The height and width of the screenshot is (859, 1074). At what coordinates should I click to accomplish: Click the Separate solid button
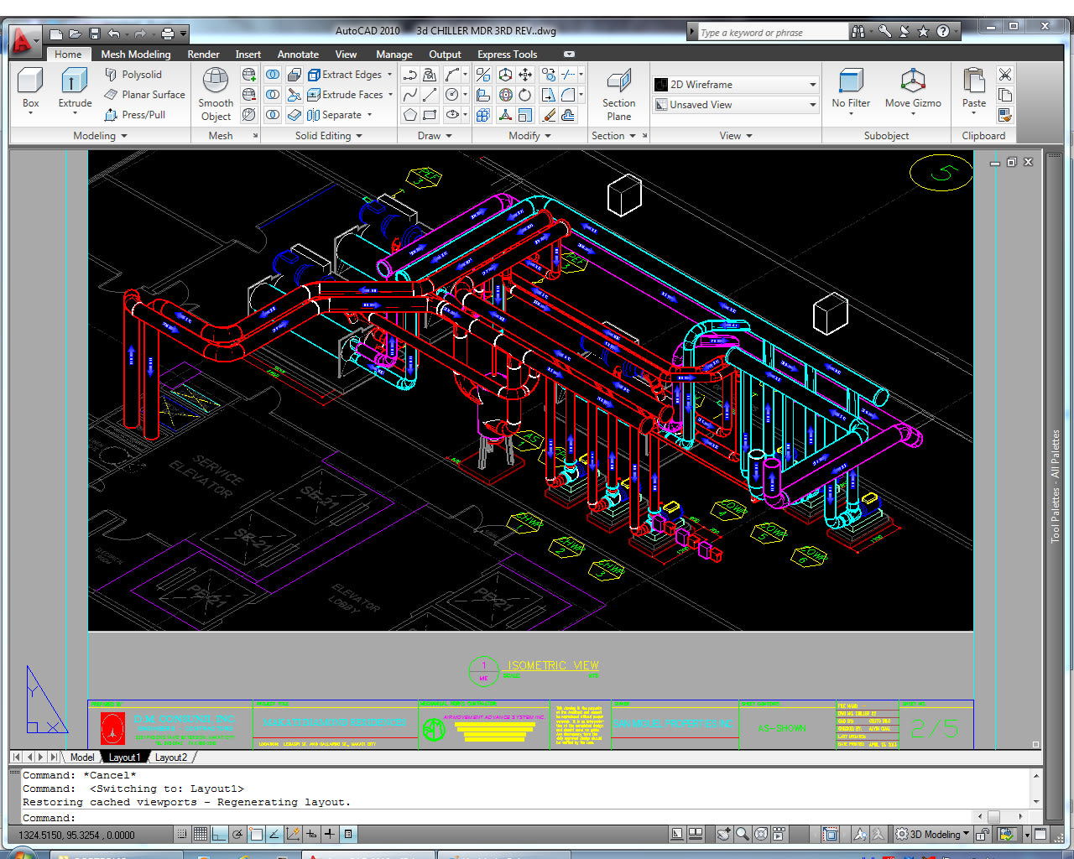(x=339, y=115)
